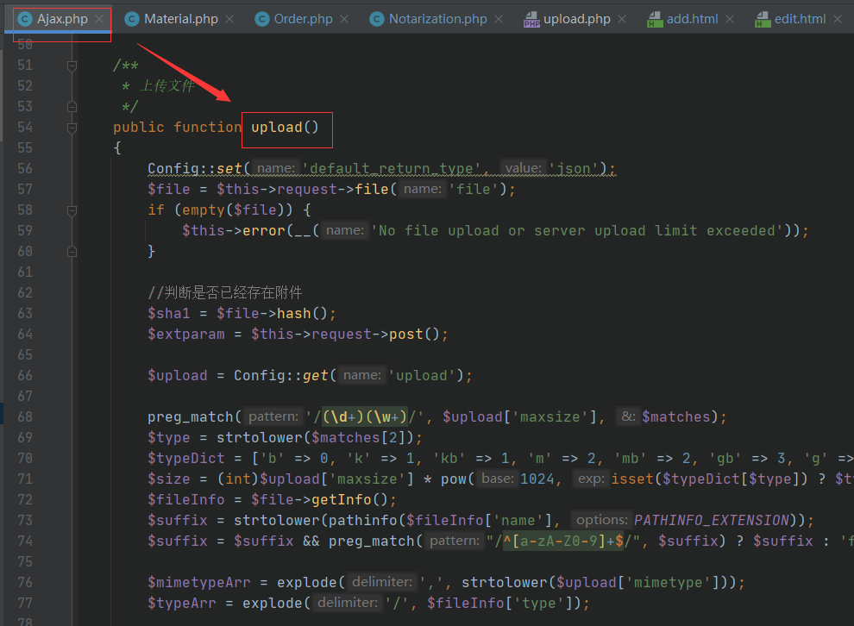Click the class icon on Order.php tab
Screen dimensions: 854x626
click(x=262, y=19)
